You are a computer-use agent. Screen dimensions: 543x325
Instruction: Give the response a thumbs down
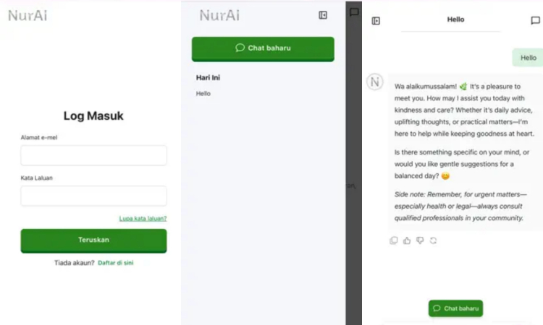click(420, 240)
